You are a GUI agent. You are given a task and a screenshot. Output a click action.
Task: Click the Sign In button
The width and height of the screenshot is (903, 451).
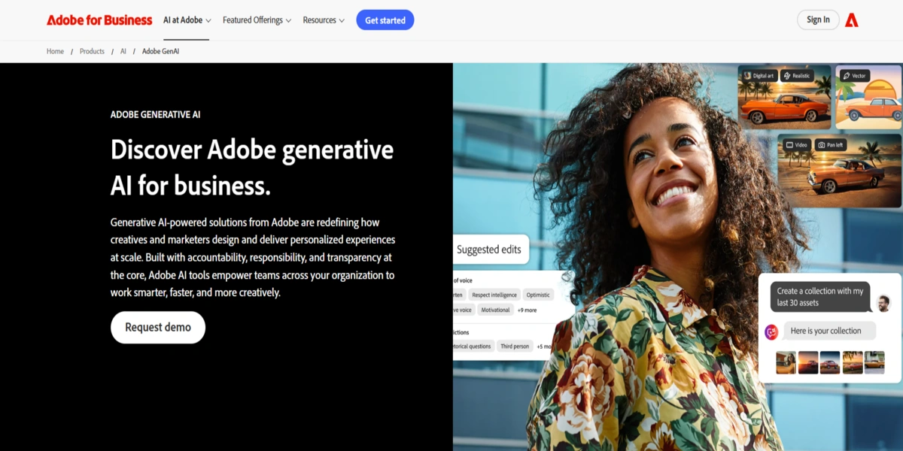tap(818, 20)
